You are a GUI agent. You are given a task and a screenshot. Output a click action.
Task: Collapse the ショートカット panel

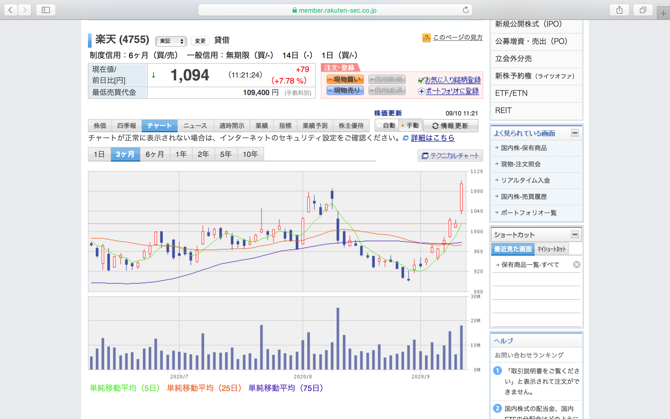pos(575,234)
